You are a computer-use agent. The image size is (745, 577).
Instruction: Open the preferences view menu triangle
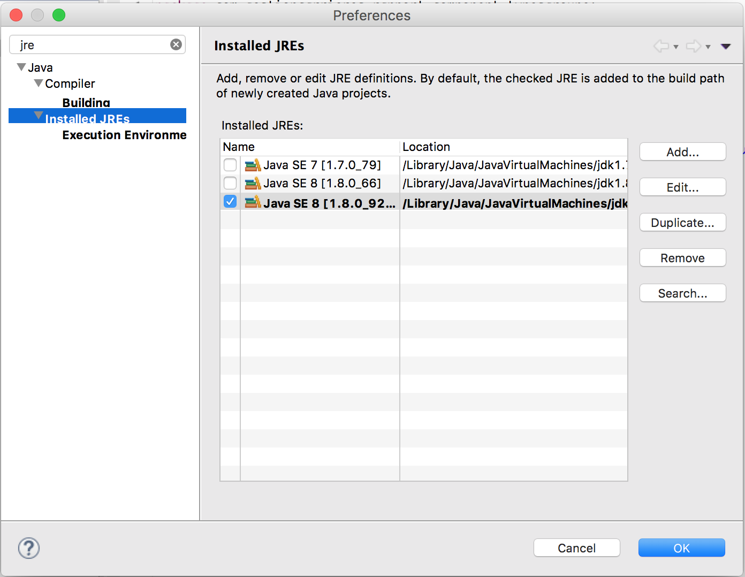(x=726, y=47)
